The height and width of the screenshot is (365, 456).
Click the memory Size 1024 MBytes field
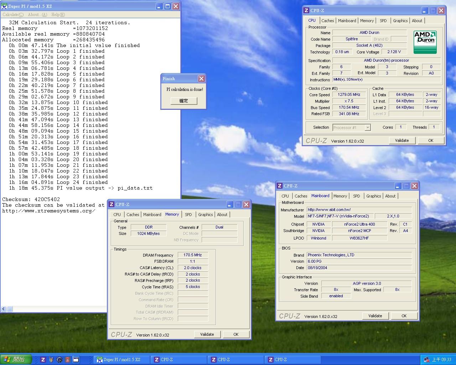(149, 233)
